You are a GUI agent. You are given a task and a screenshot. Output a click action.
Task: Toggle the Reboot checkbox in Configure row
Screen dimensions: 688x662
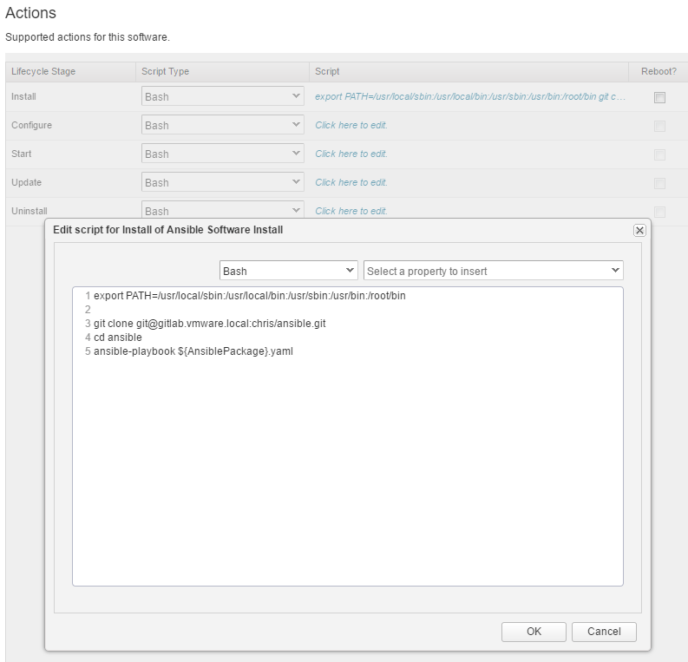[659, 126]
